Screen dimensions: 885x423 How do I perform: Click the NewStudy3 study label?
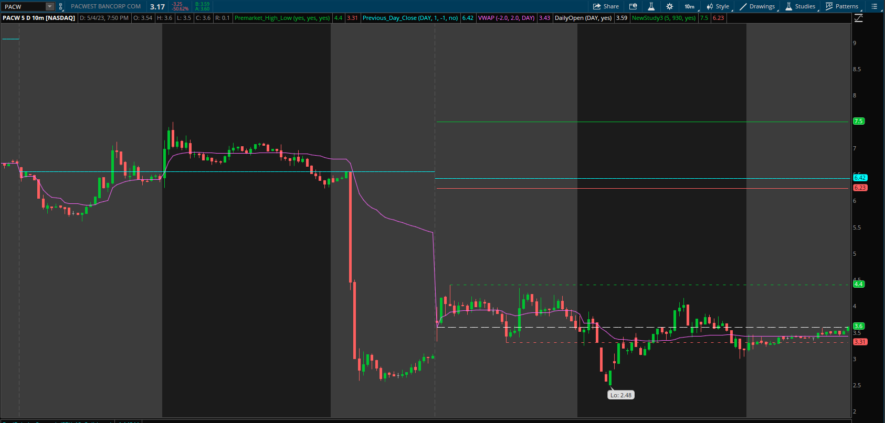pos(663,18)
